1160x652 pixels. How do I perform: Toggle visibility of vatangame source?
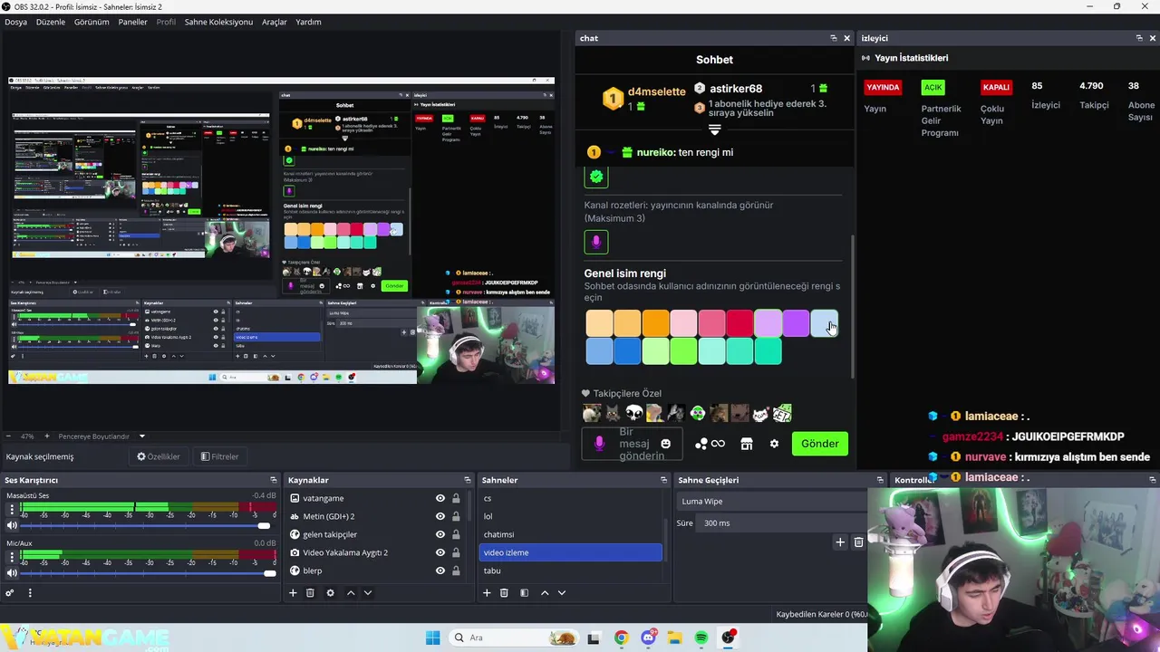click(440, 498)
